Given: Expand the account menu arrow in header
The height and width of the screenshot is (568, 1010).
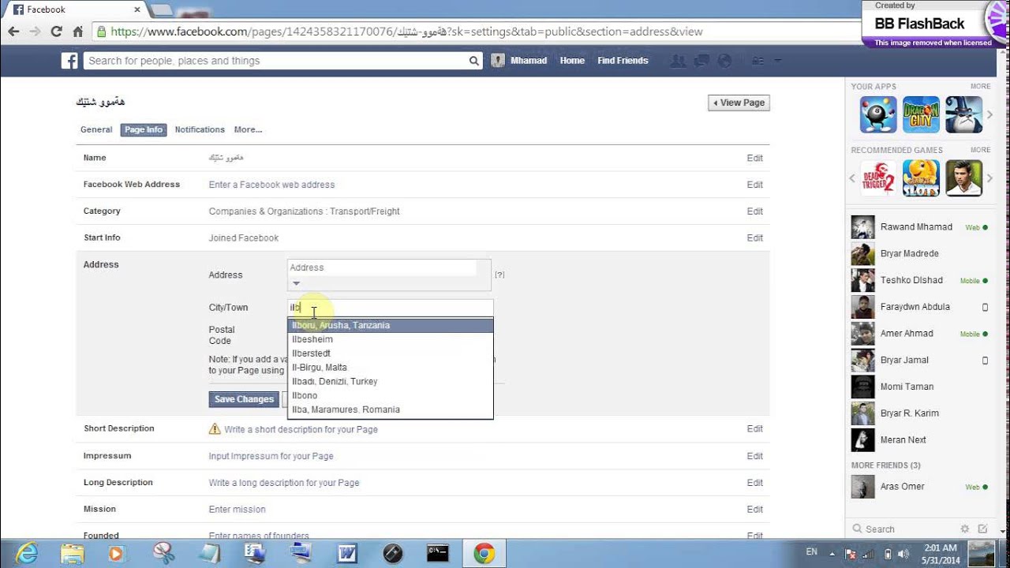Looking at the screenshot, I should tap(777, 61).
